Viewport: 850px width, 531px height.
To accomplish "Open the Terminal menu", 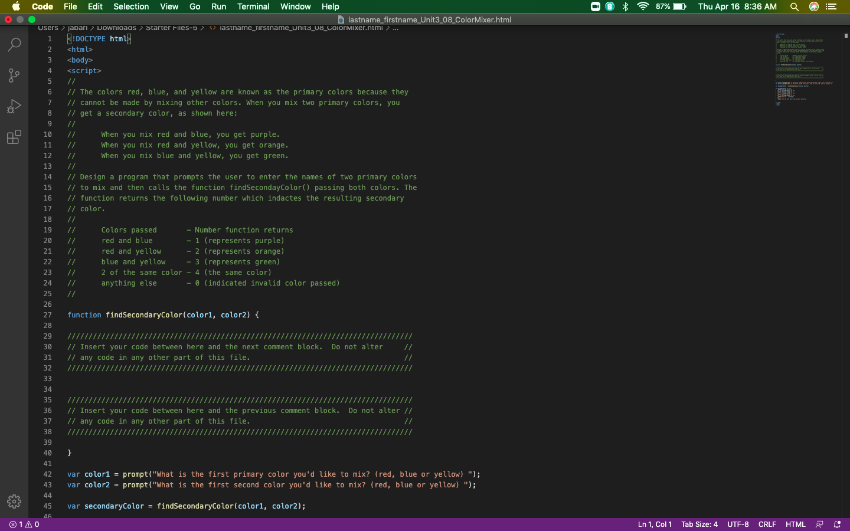I will point(253,6).
